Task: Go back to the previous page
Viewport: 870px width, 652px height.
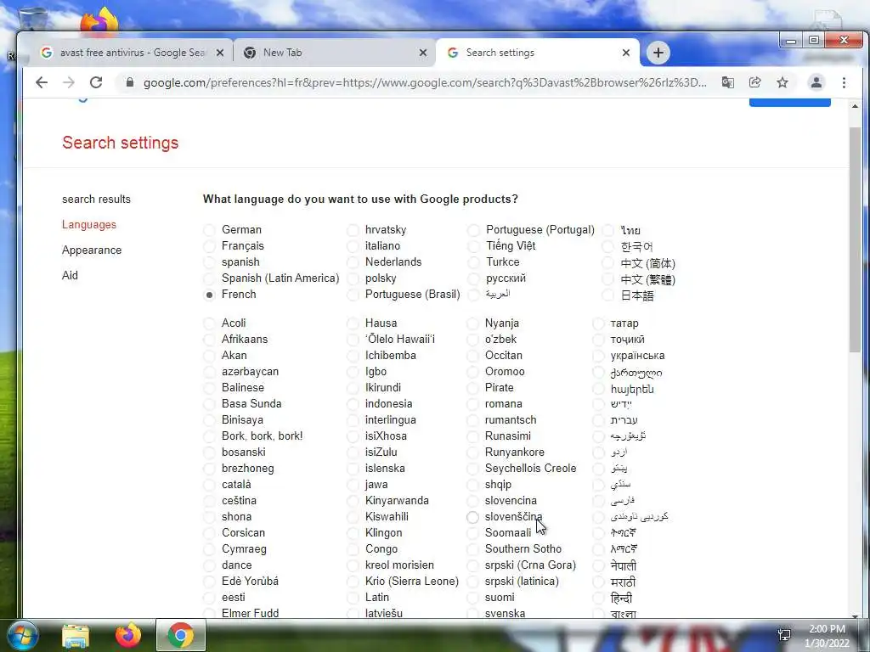Action: coord(42,82)
